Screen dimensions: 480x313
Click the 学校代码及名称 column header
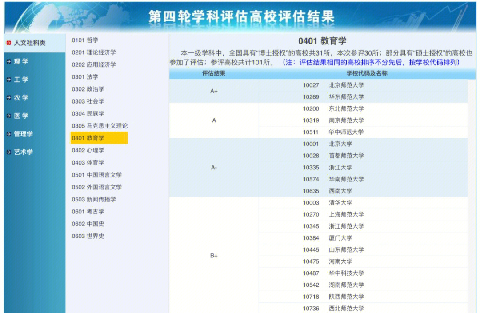[x=367, y=73]
